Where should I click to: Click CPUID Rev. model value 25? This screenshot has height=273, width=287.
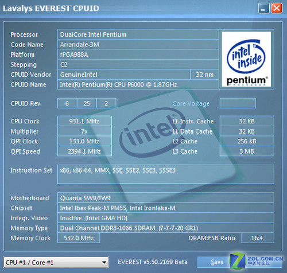pos(87,103)
